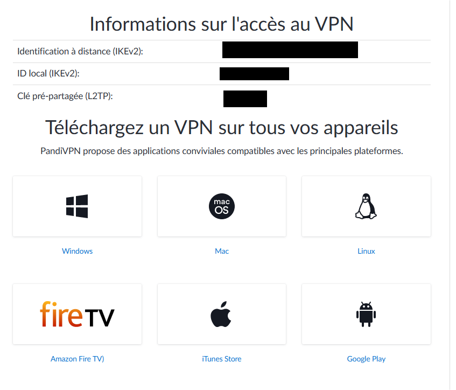Click the Fire TV logo
The width and height of the screenshot is (456, 390).
point(77,314)
